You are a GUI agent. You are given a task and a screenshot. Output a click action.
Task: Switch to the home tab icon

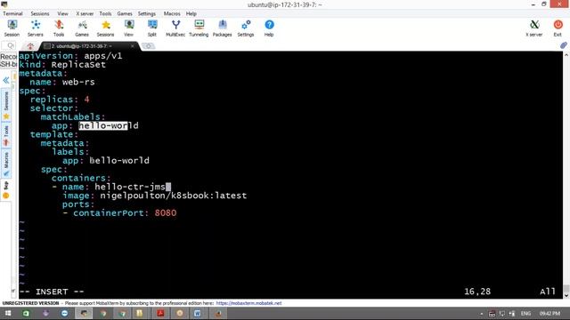(x=30, y=46)
